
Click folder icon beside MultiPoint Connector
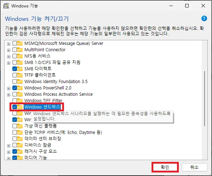(x=20, y=49)
